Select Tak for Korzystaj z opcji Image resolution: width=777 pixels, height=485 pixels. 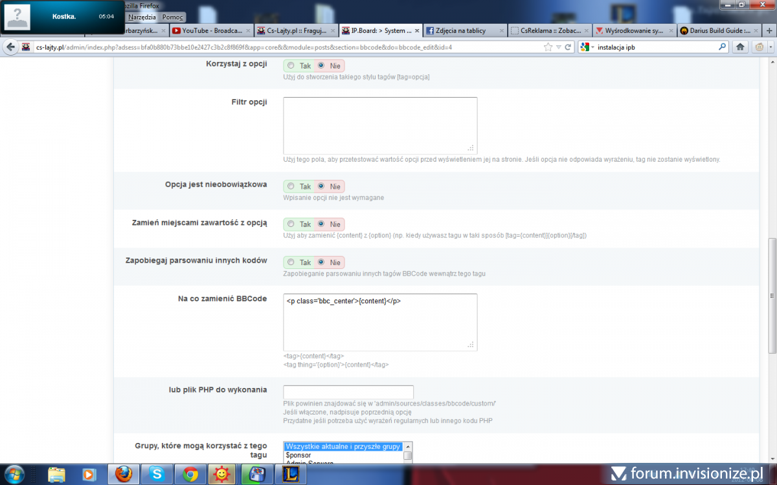291,66
